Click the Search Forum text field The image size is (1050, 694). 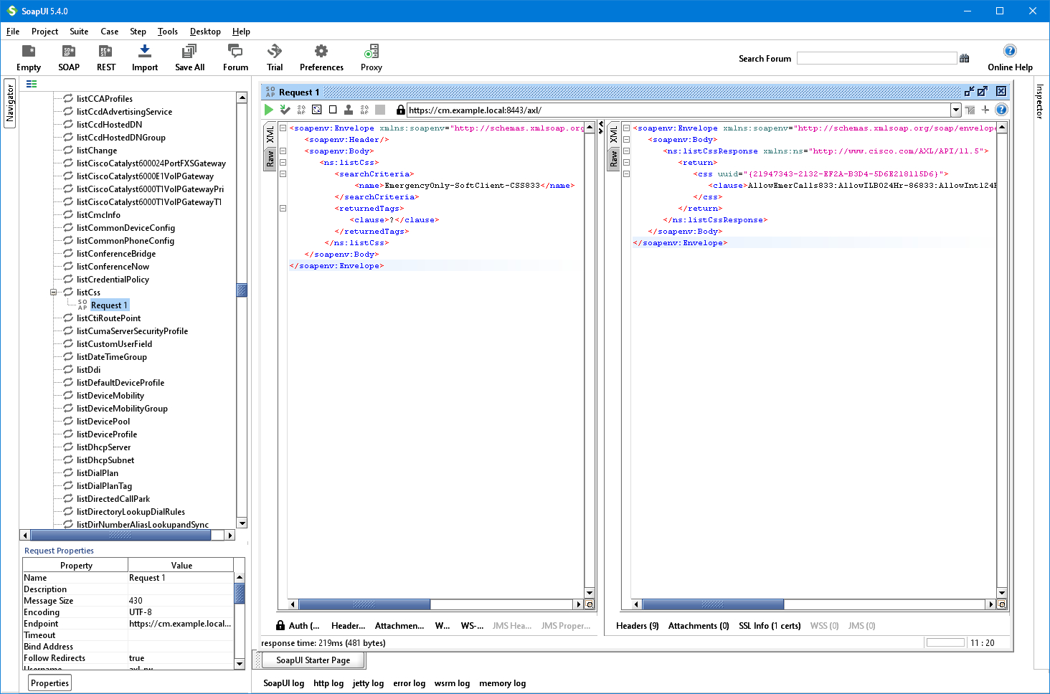(876, 57)
